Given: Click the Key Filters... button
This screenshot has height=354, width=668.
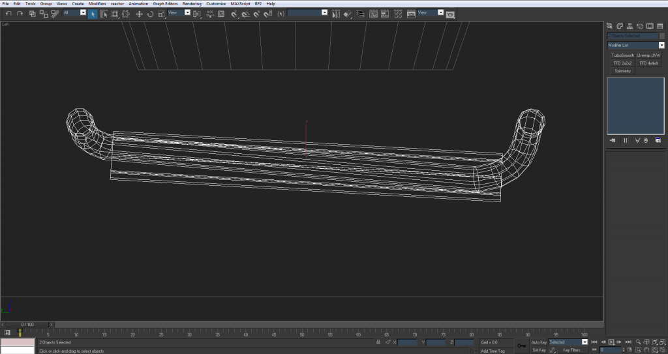Looking at the screenshot, I should [x=572, y=349].
